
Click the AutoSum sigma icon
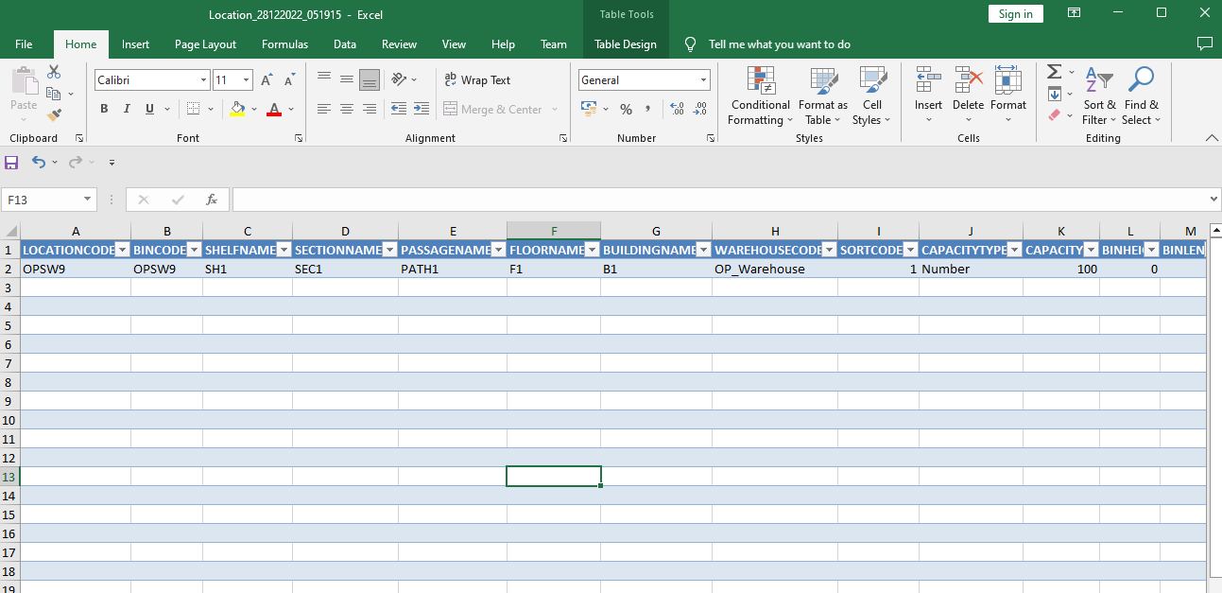tap(1055, 72)
